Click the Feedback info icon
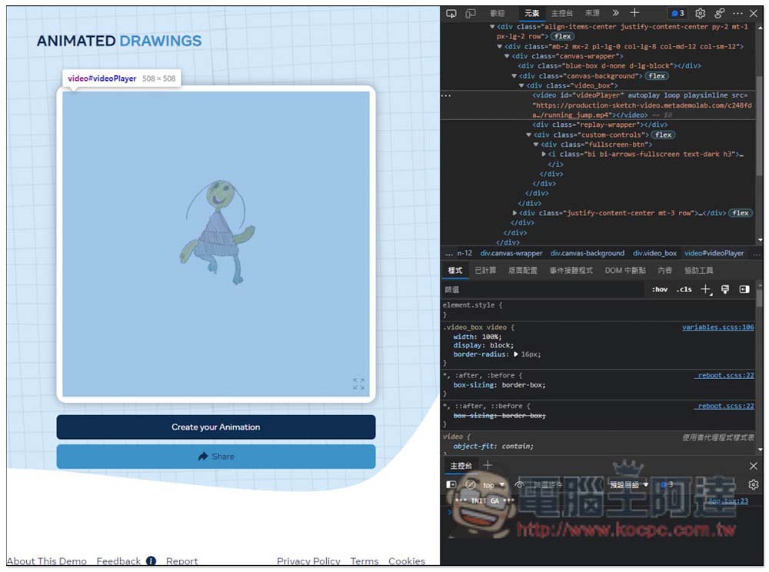The image size is (769, 572). pos(151,560)
